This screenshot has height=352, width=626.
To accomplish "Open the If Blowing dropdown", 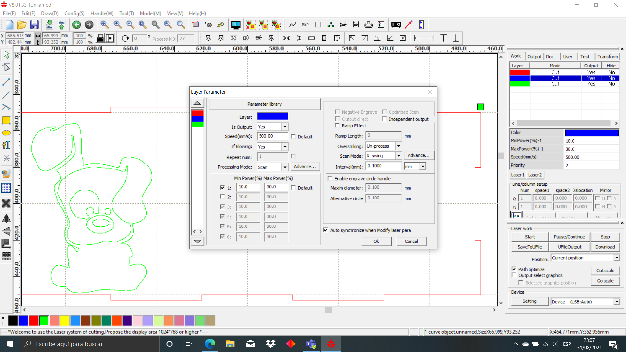I will [x=285, y=147].
